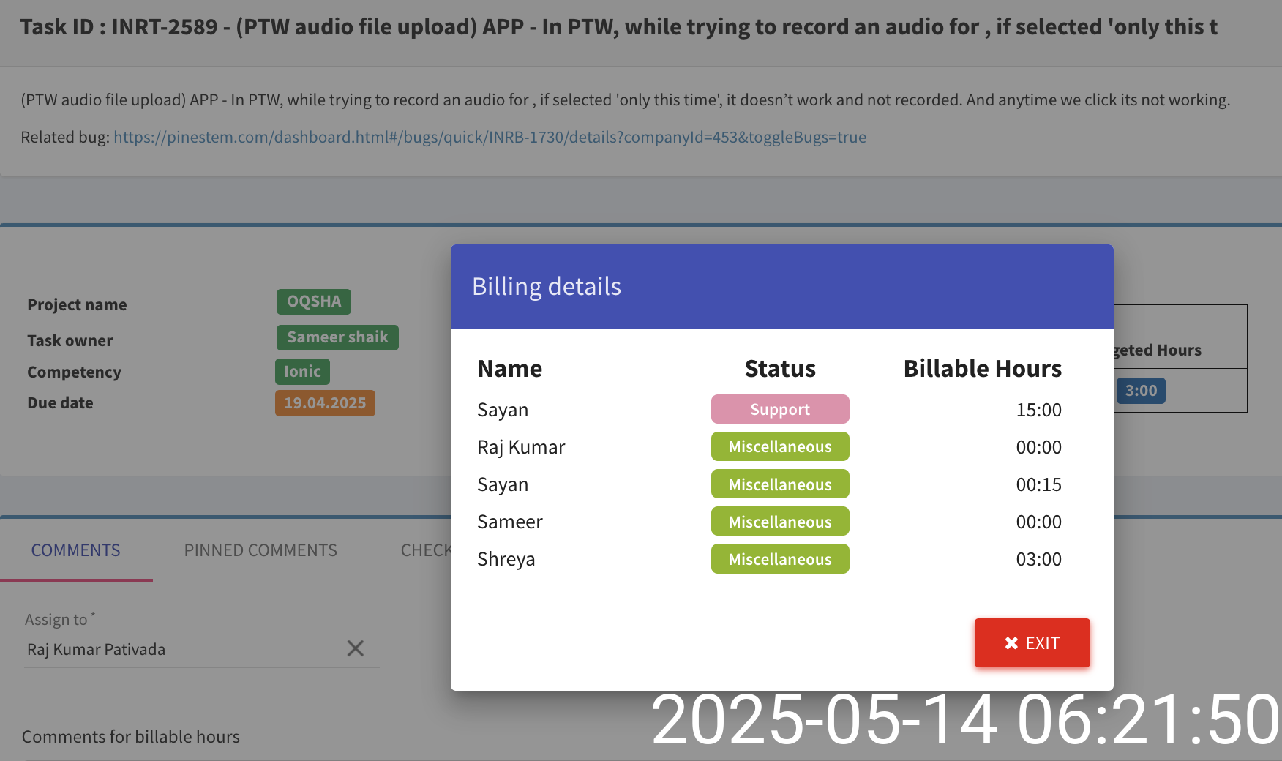Click the Billable Hours column header
This screenshot has height=761, width=1282.
pyautogui.click(x=982, y=369)
